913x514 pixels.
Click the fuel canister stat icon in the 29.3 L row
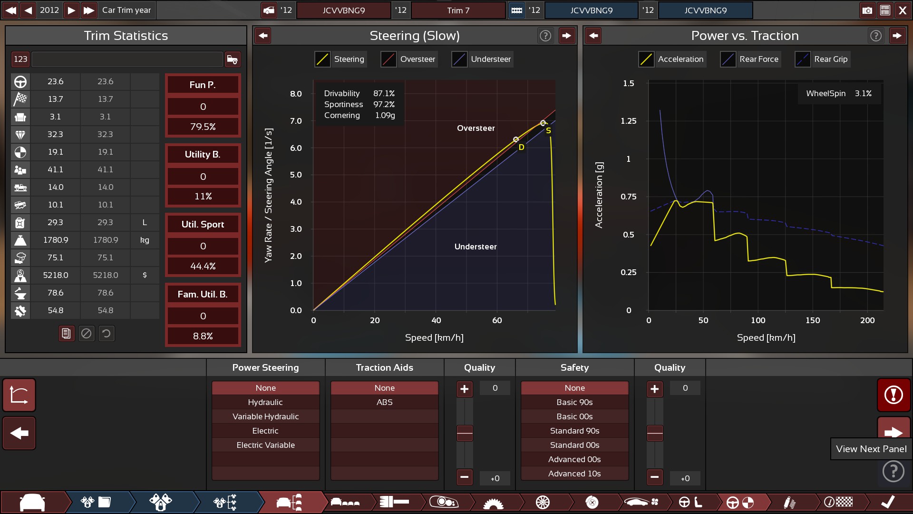pyautogui.click(x=20, y=222)
